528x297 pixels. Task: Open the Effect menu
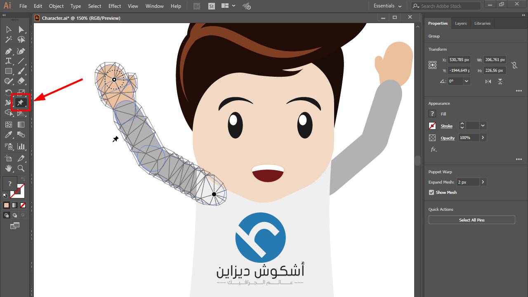pyautogui.click(x=115, y=6)
